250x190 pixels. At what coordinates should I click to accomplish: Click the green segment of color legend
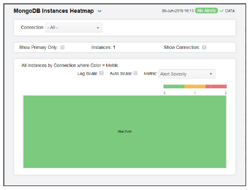pyautogui.click(x=174, y=86)
